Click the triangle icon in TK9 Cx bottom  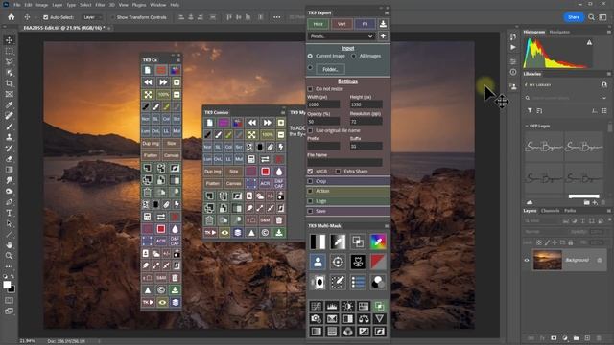148,289
